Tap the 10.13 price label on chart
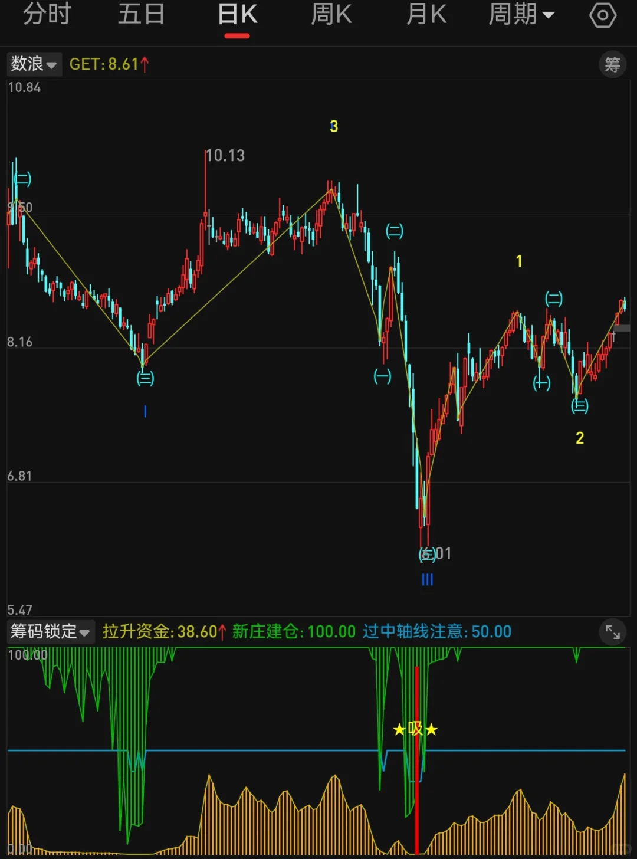 click(x=225, y=155)
